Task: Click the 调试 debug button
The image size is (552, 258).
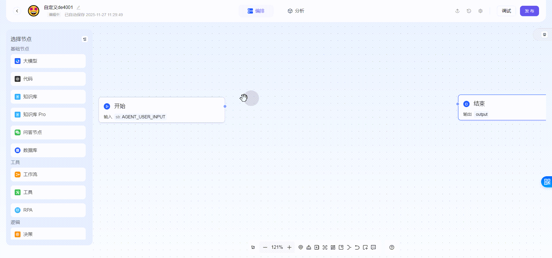Action: coord(506,11)
